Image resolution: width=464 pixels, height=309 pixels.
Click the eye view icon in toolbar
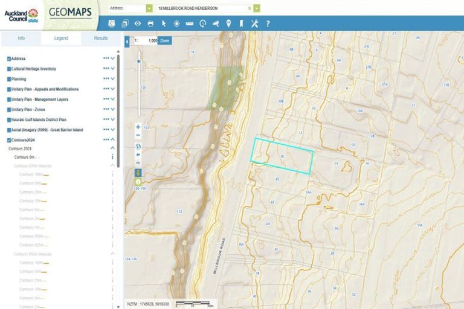click(137, 24)
